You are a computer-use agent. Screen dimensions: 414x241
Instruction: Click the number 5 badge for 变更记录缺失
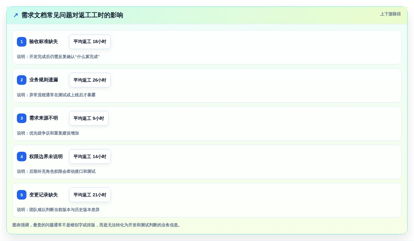[22, 195]
